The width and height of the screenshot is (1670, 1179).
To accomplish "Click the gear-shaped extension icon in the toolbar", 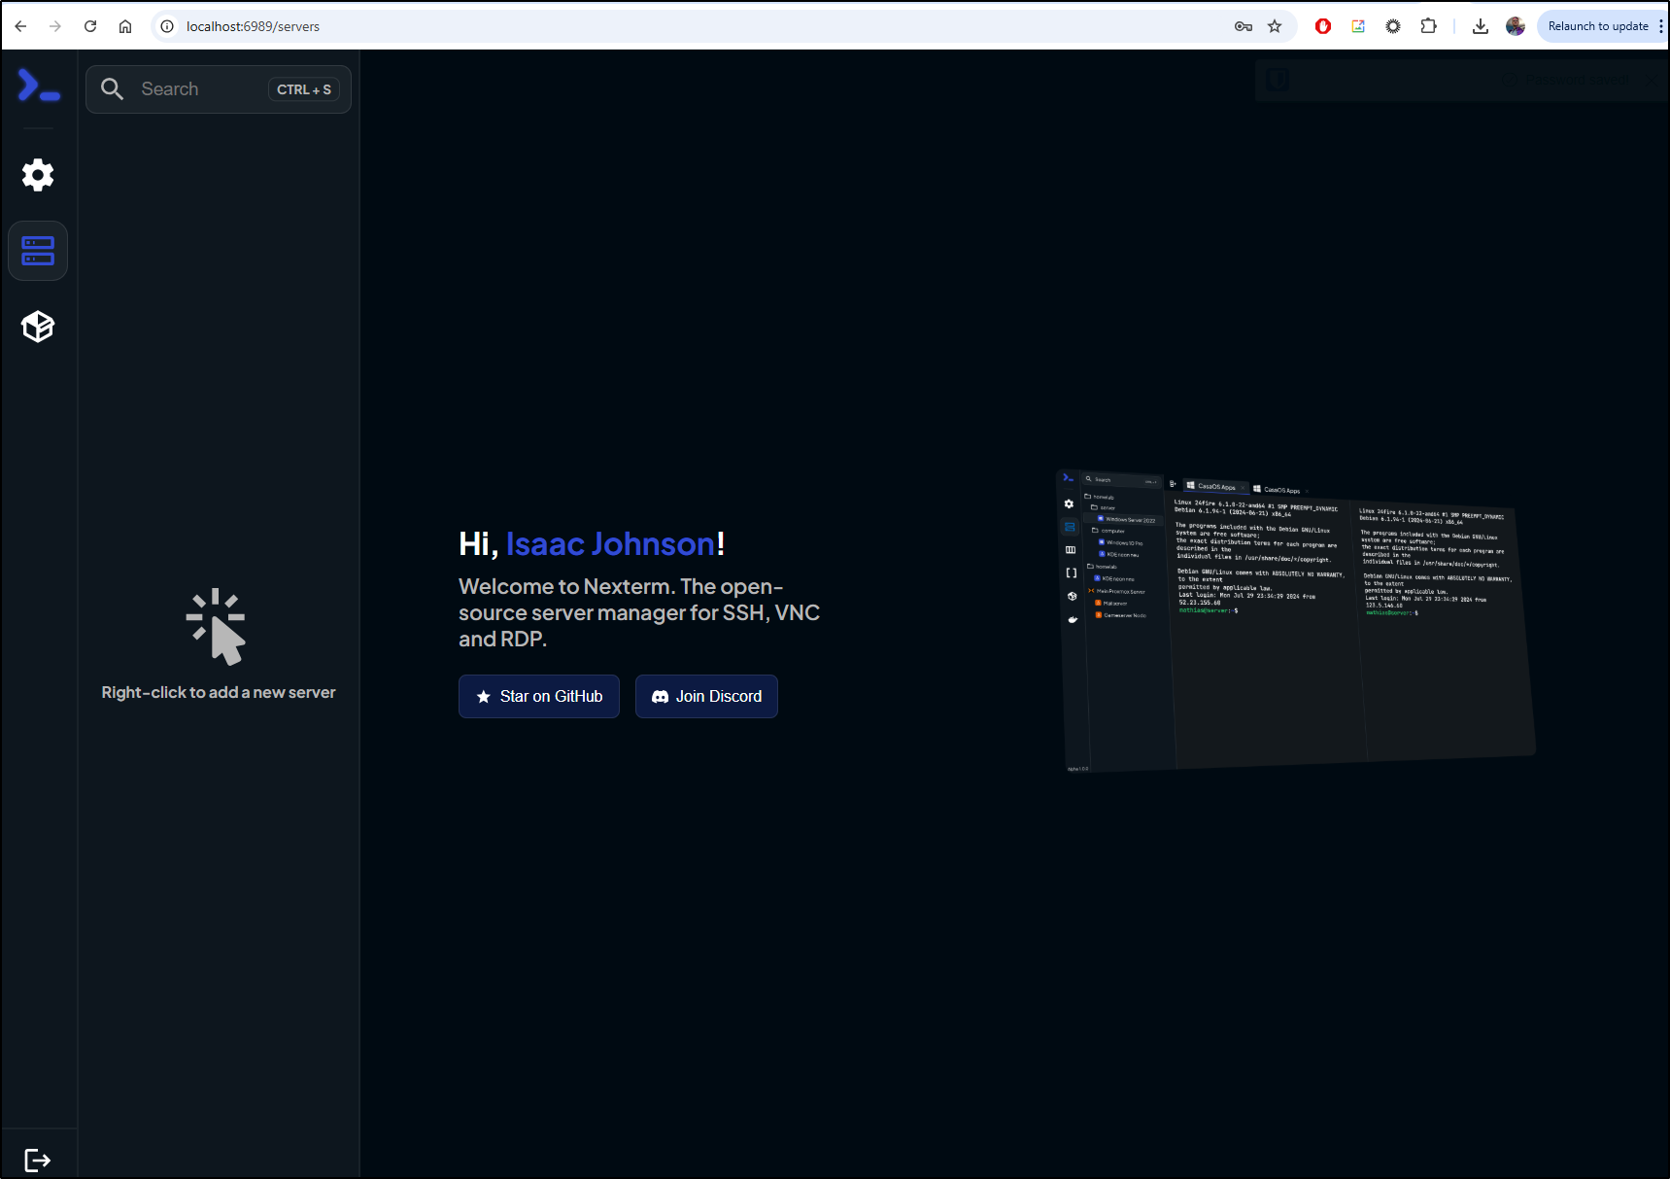I will pos(1393,26).
